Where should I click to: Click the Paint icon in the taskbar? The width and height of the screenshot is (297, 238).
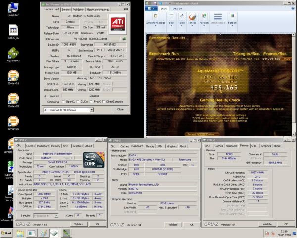[43, 233]
